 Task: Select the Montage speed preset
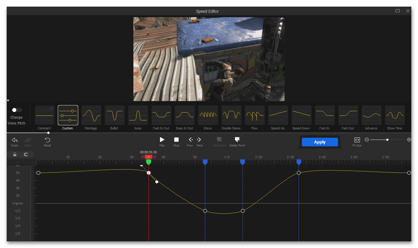click(x=91, y=115)
